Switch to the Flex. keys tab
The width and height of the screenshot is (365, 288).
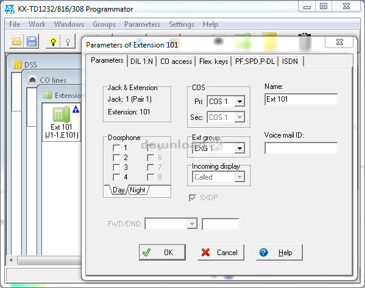pos(214,61)
